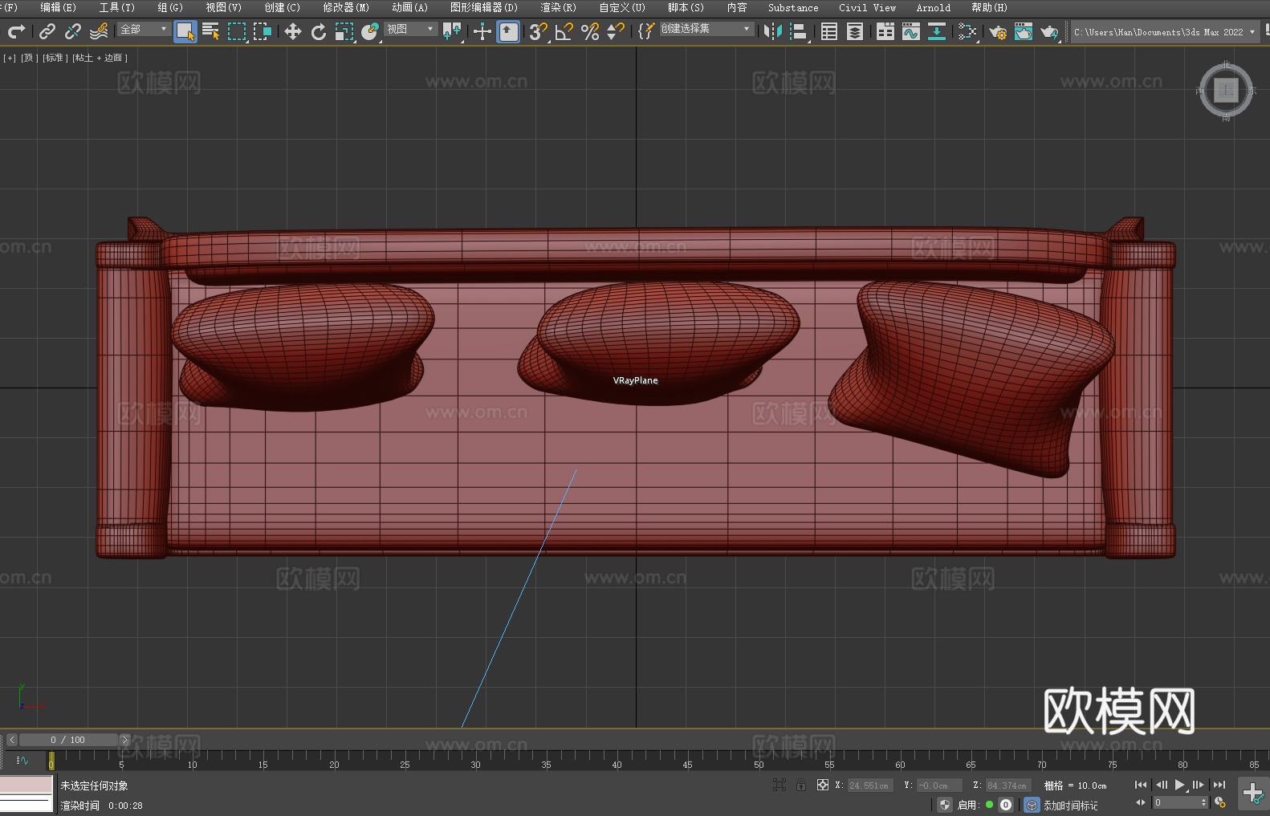Toggle Percent Snap

590,31
